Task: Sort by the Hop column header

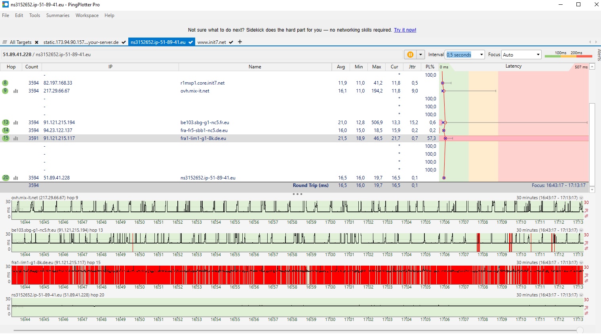Action: [11, 67]
